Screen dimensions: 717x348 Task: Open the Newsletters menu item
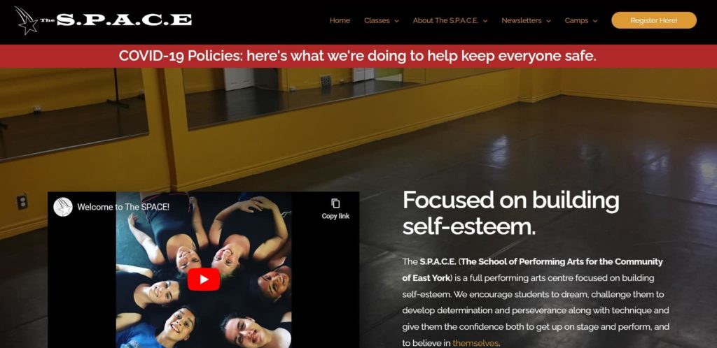coord(521,20)
